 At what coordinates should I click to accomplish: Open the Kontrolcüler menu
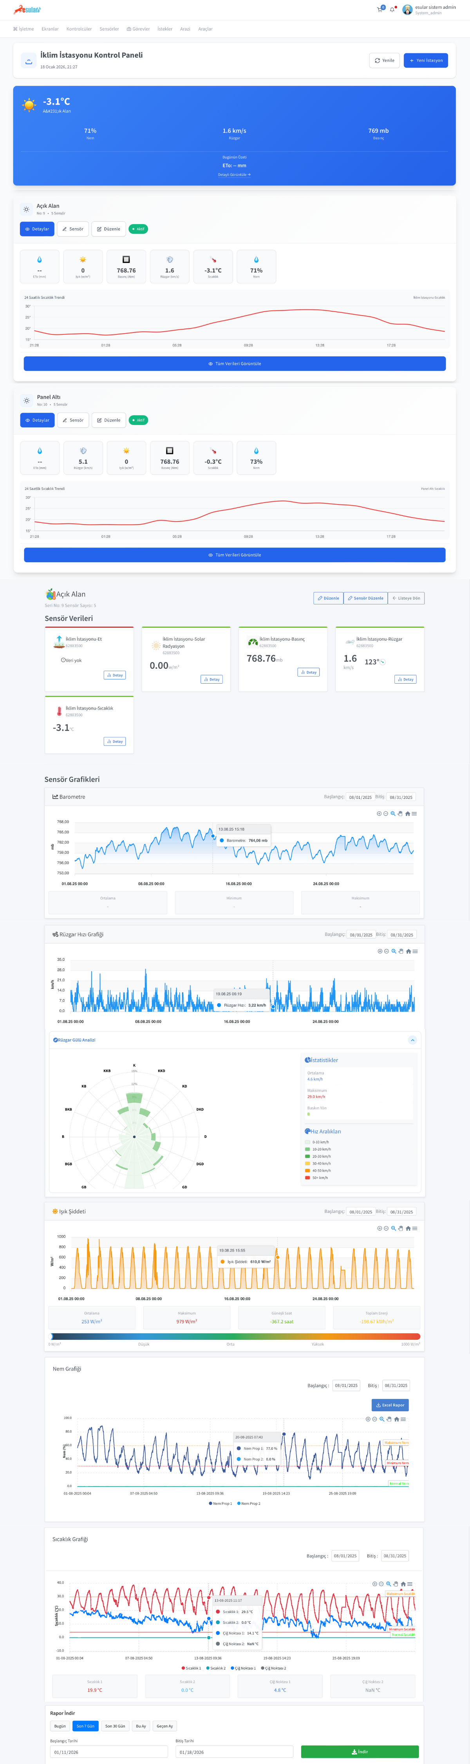click(79, 29)
